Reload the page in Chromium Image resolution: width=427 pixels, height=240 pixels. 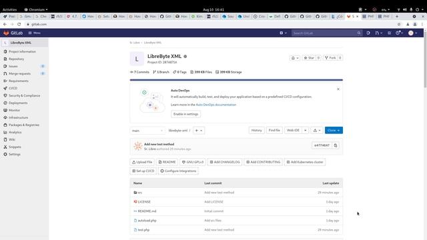coord(19,24)
